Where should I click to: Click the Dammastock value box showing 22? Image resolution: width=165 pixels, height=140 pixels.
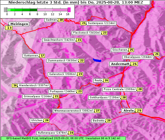82,61
